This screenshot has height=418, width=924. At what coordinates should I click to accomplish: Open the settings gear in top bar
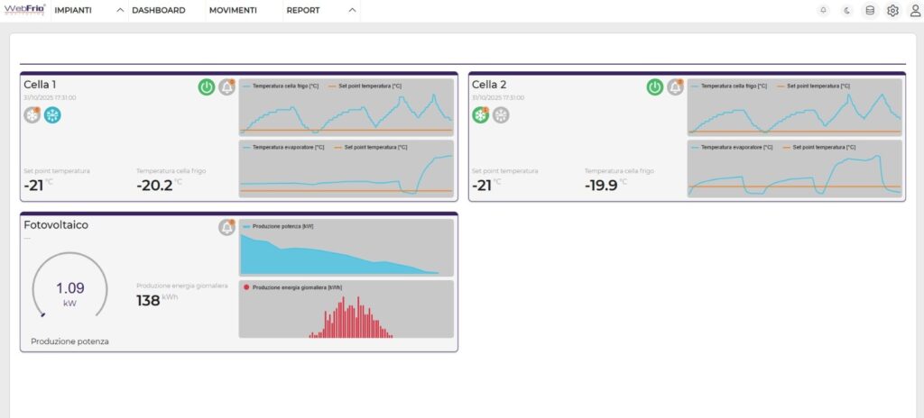892,11
